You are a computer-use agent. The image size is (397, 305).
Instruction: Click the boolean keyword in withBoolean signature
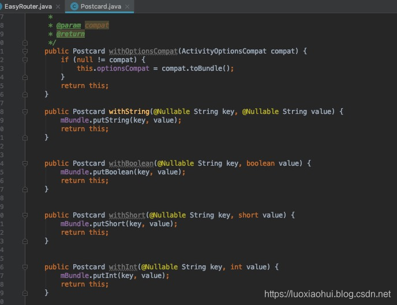click(x=260, y=163)
